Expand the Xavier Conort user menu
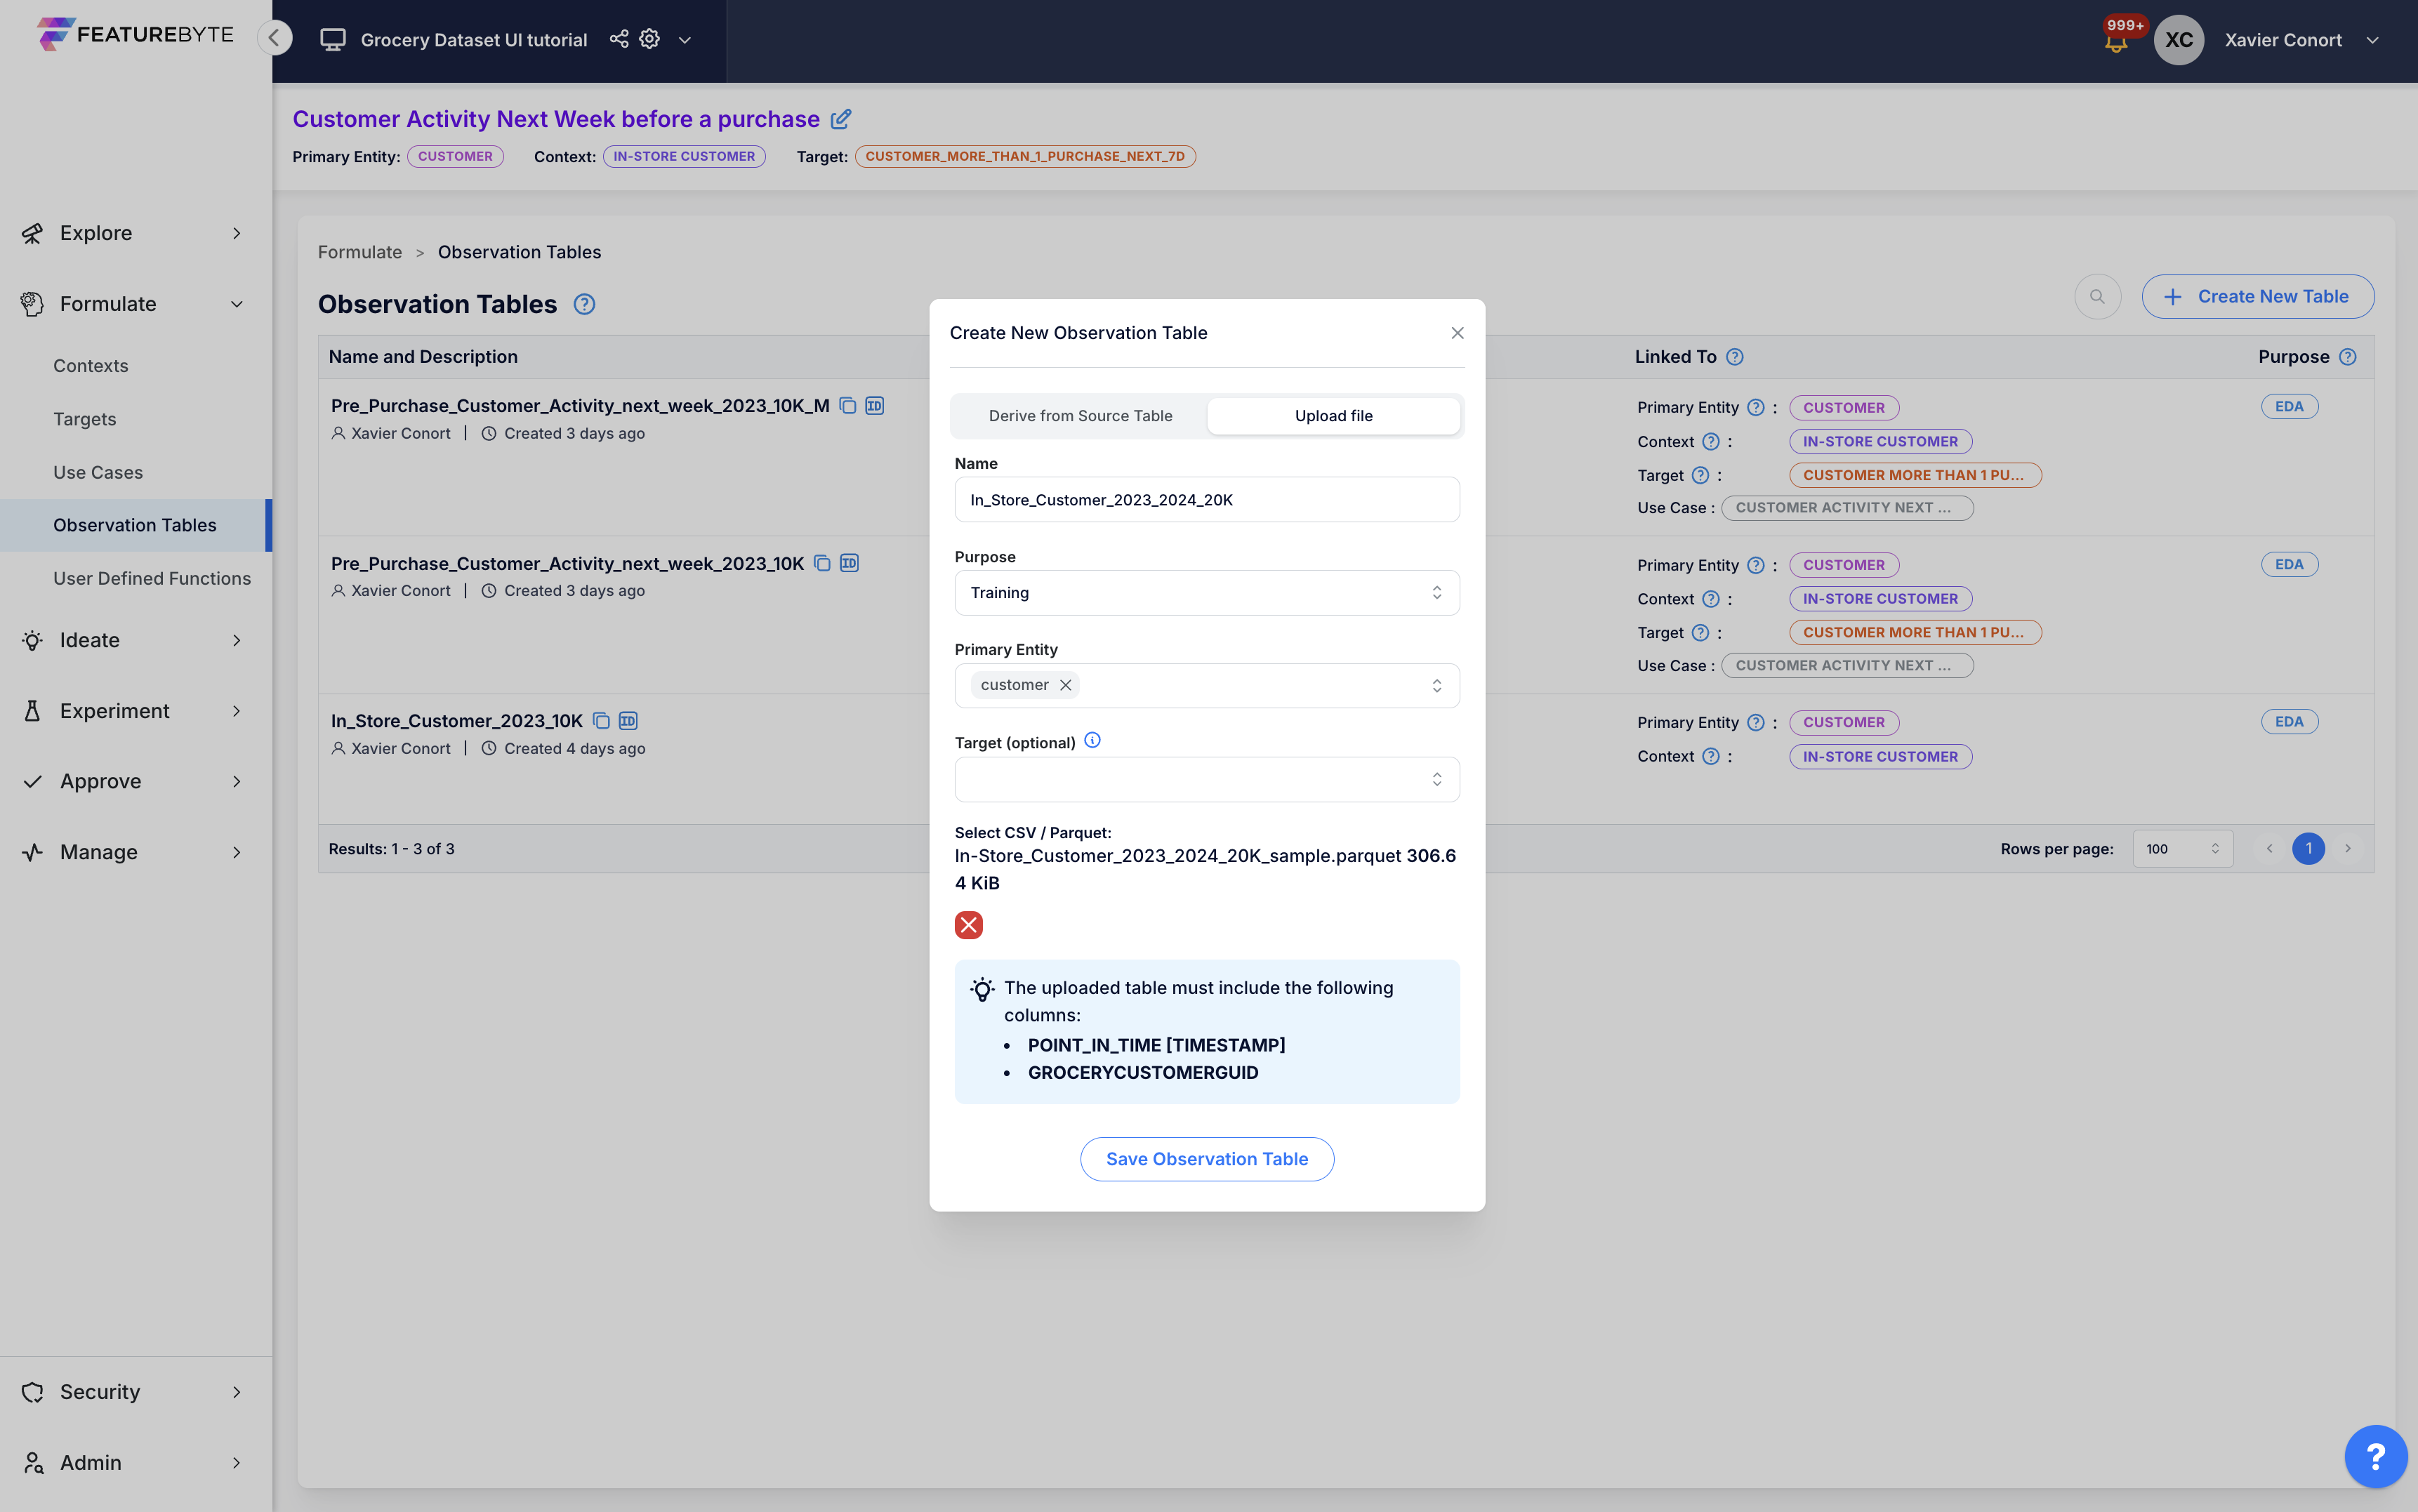This screenshot has height=1512, width=2418. [2372, 40]
